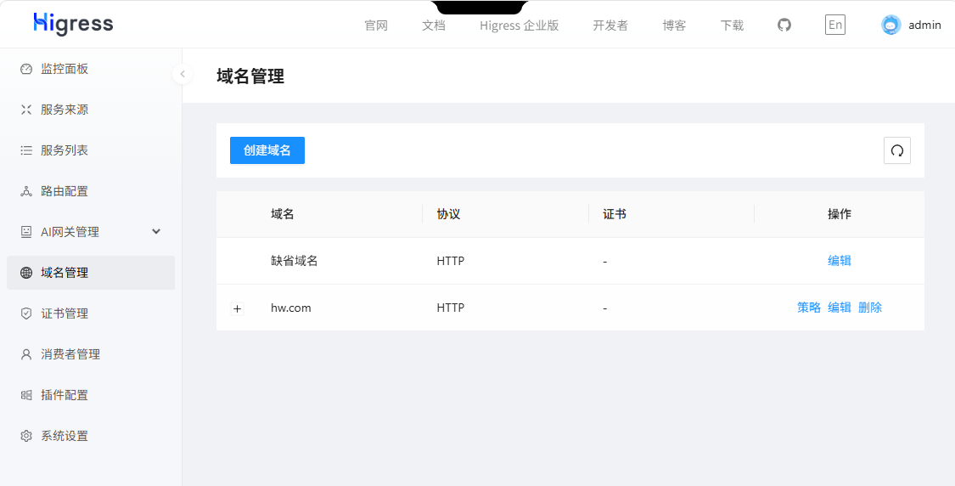Open 策略 for hw.com
This screenshot has height=486, width=955.
[809, 308]
